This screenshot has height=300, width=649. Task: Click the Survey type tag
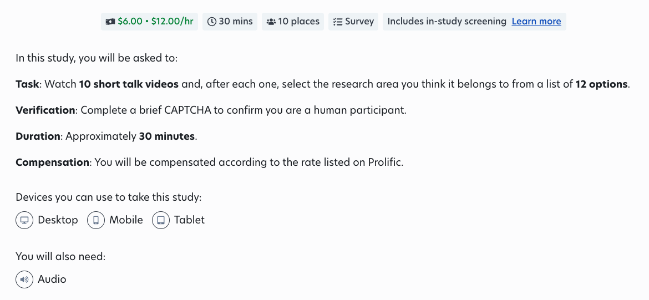353,22
